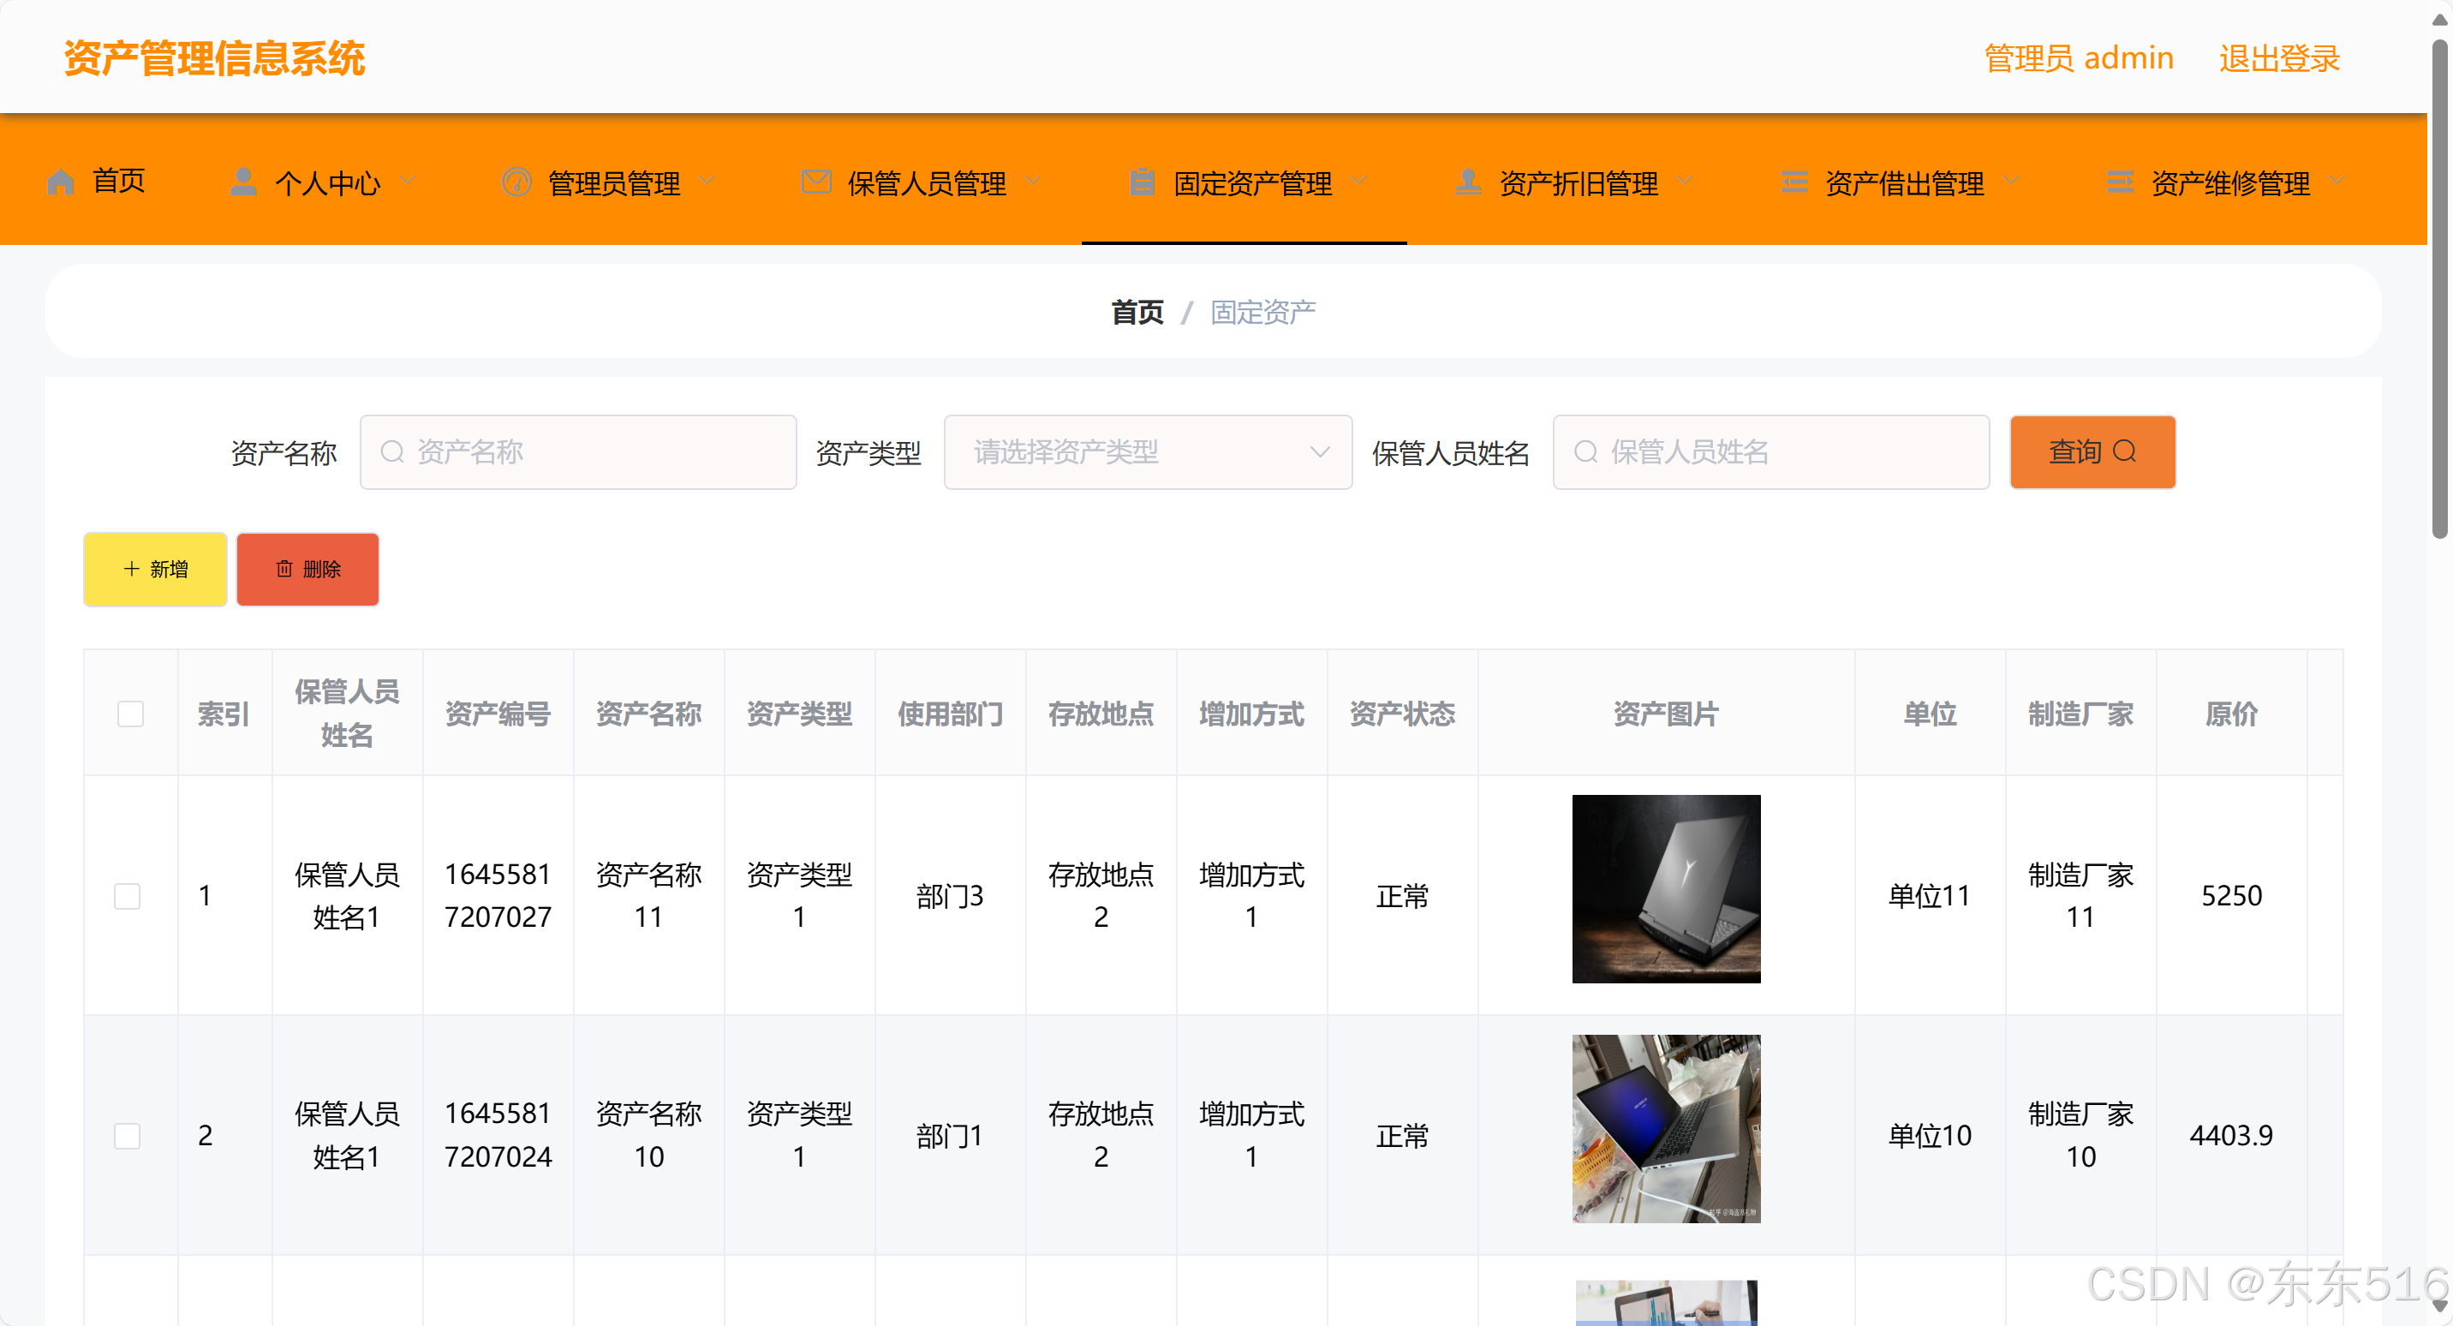Click the list icon beside 资产借出管理
2453x1326 pixels.
tap(1794, 181)
